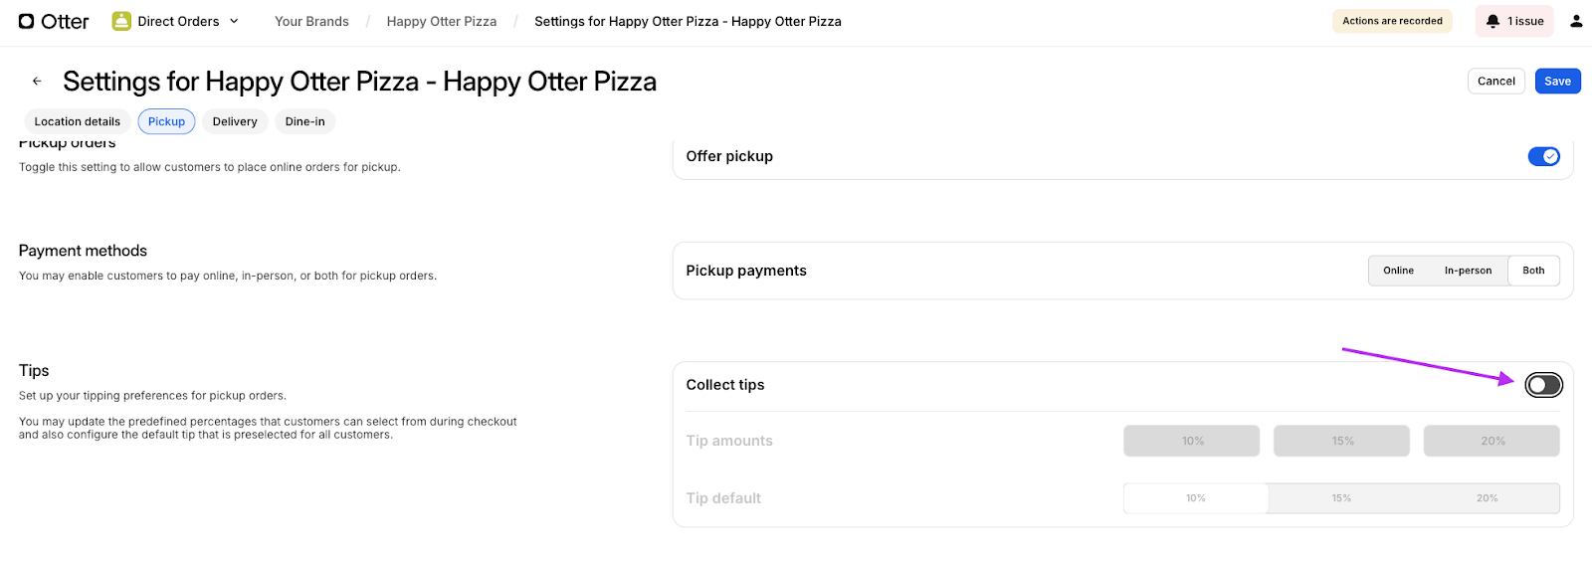
Task: Disable the Offer pickup toggle
Action: point(1543,156)
